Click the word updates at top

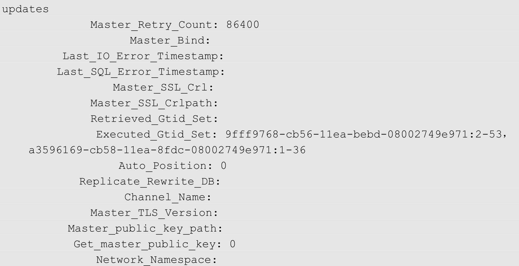(x=25, y=9)
